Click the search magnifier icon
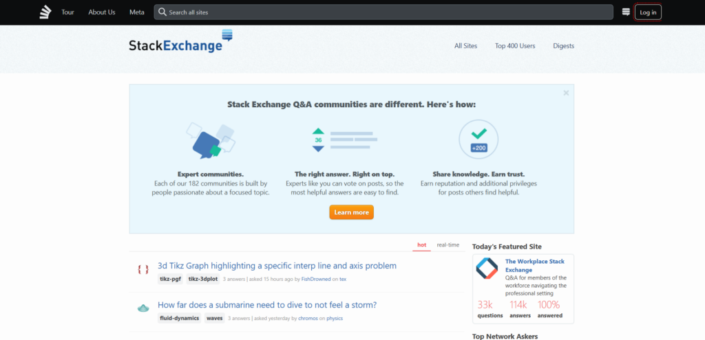This screenshot has width=705, height=340. click(162, 12)
